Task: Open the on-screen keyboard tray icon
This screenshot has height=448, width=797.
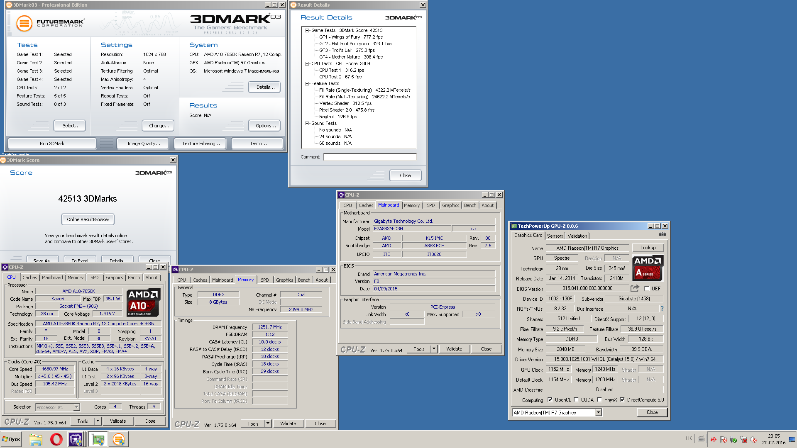Action: tap(701, 438)
